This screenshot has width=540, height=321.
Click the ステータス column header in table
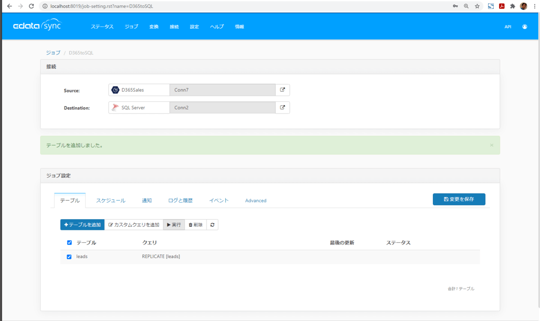point(398,242)
